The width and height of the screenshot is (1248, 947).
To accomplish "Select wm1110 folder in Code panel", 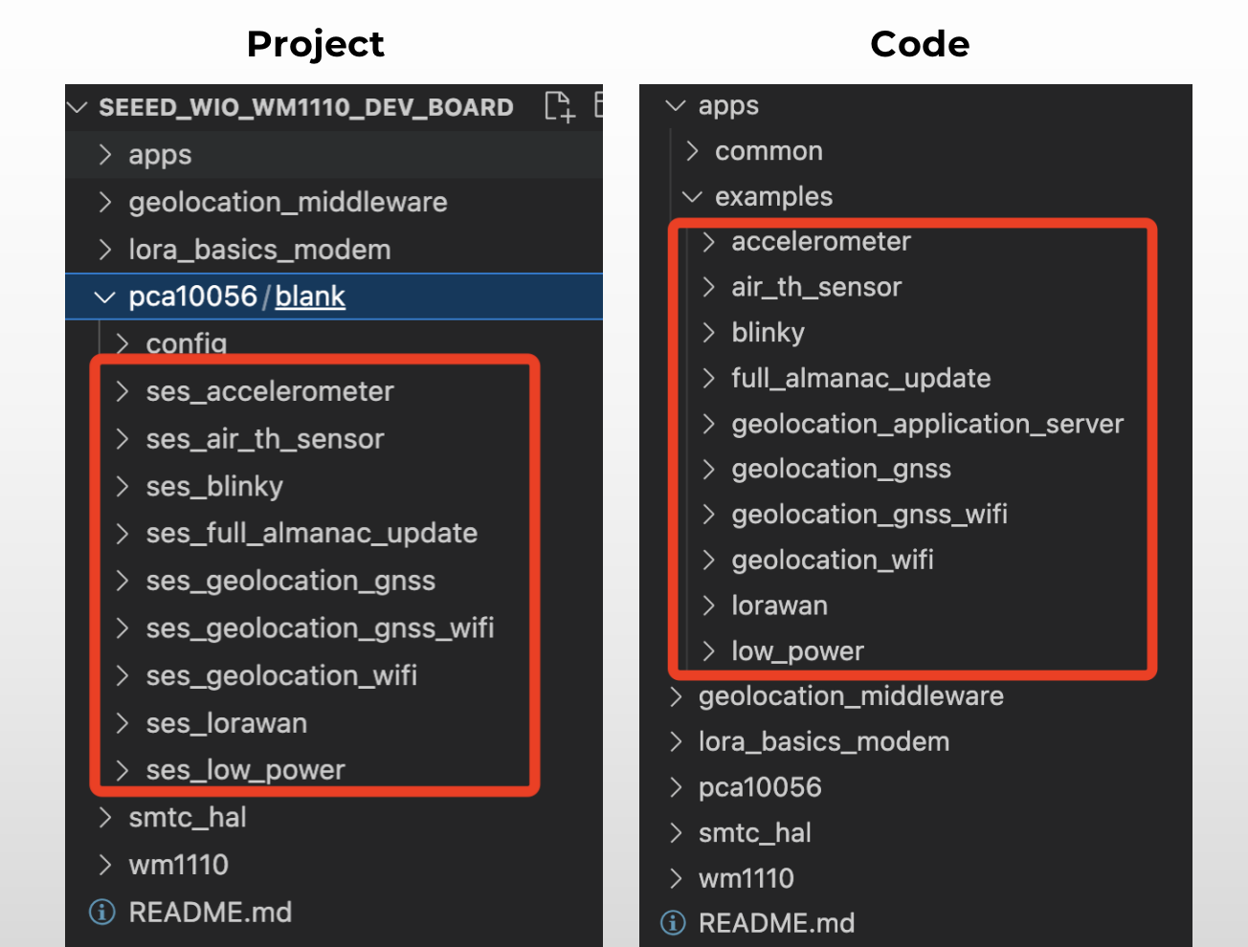I will (x=746, y=878).
